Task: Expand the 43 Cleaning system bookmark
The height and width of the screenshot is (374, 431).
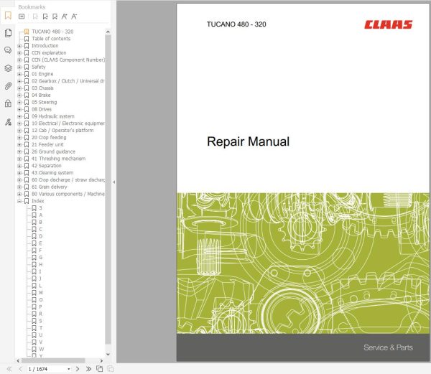Action: [19, 173]
